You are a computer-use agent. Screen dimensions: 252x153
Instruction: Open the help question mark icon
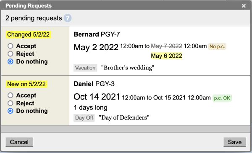pyautogui.click(x=68, y=18)
